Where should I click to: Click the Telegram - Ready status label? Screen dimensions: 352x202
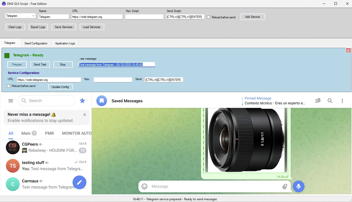click(28, 55)
